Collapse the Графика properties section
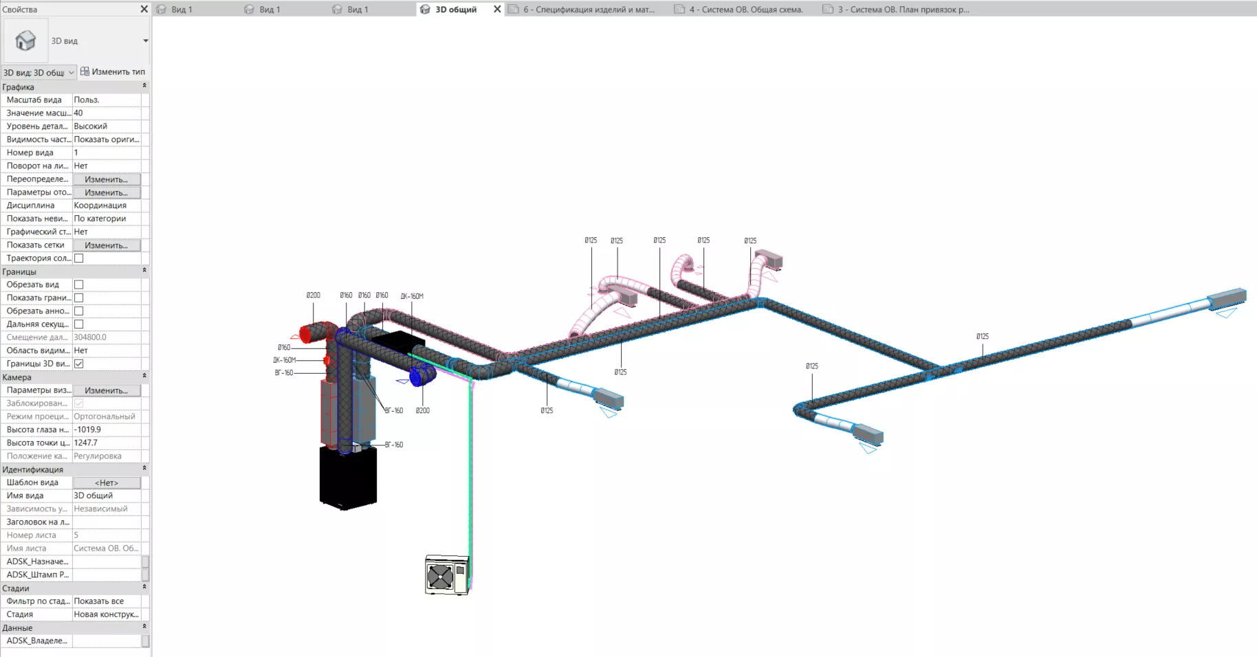The image size is (1257, 657). [144, 87]
